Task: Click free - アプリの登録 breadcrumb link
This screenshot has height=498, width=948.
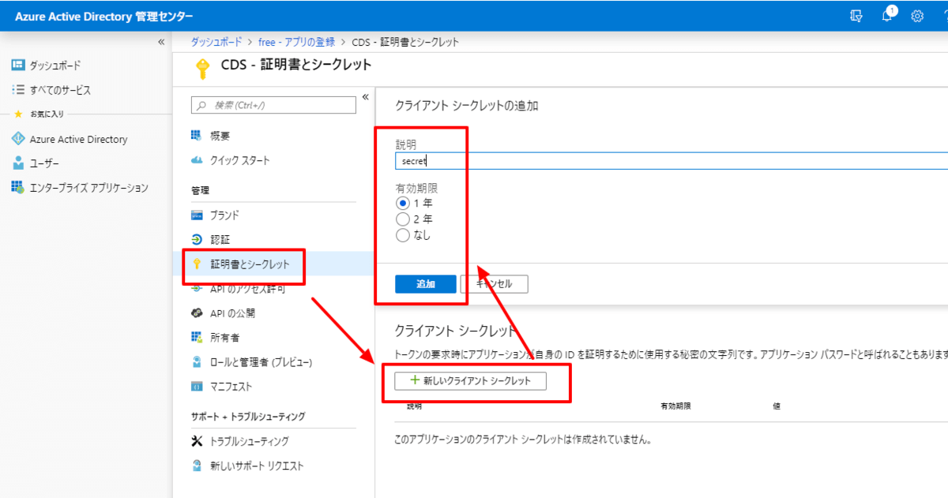Action: tap(296, 42)
